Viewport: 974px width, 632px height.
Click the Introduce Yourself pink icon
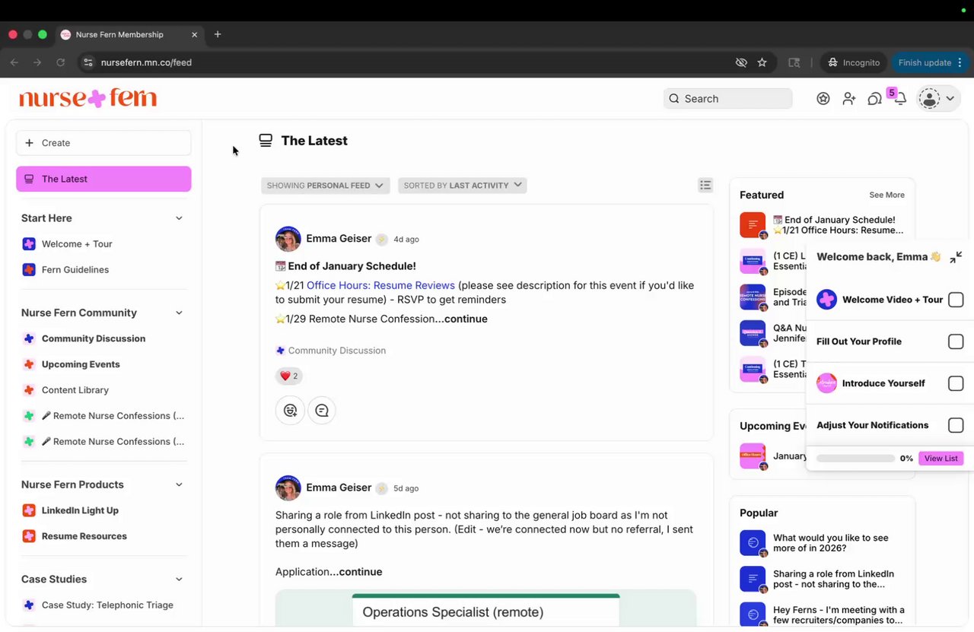click(826, 383)
